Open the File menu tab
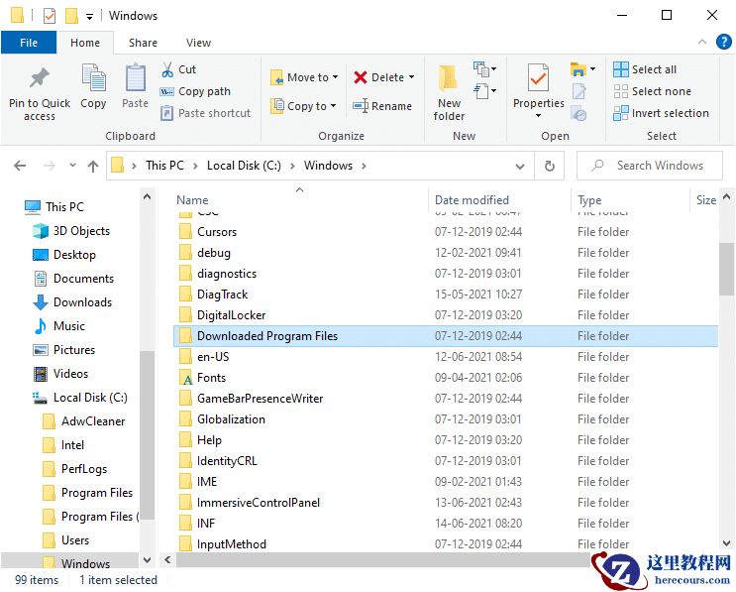This screenshot has height=592, width=736. 29,43
